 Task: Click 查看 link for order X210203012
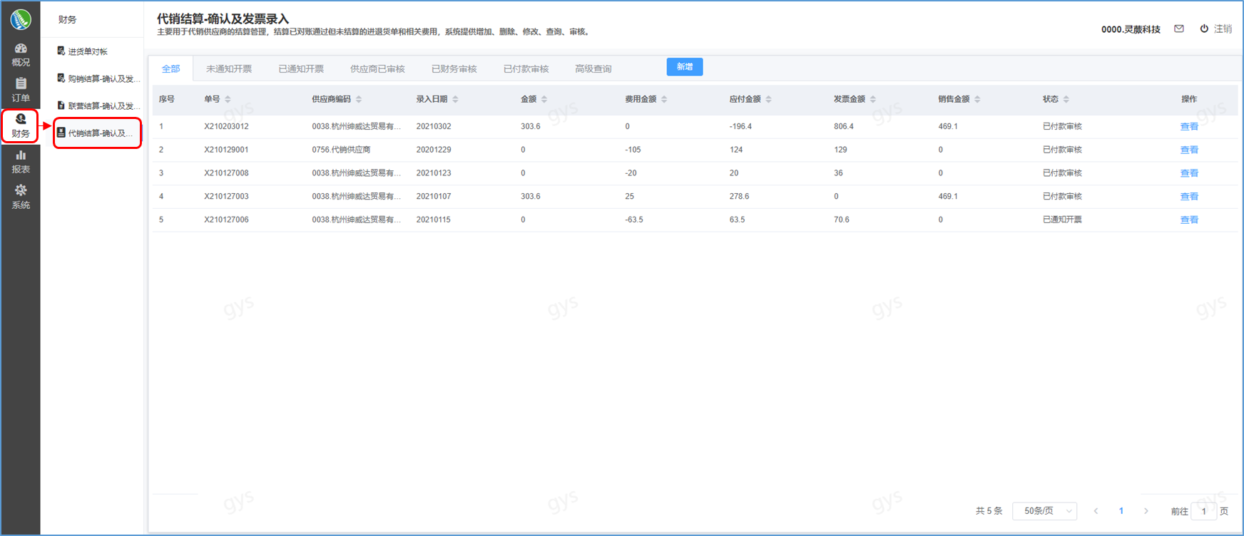click(x=1189, y=127)
